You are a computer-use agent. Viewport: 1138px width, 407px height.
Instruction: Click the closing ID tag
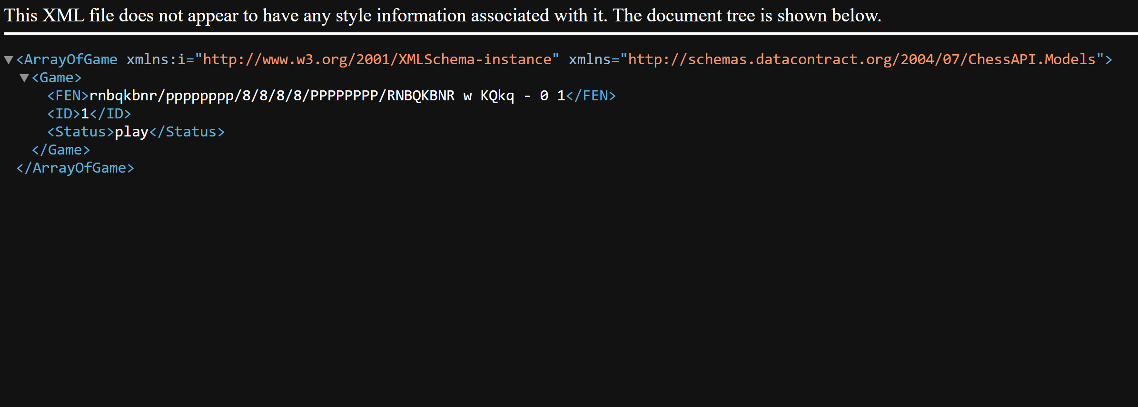[110, 114]
